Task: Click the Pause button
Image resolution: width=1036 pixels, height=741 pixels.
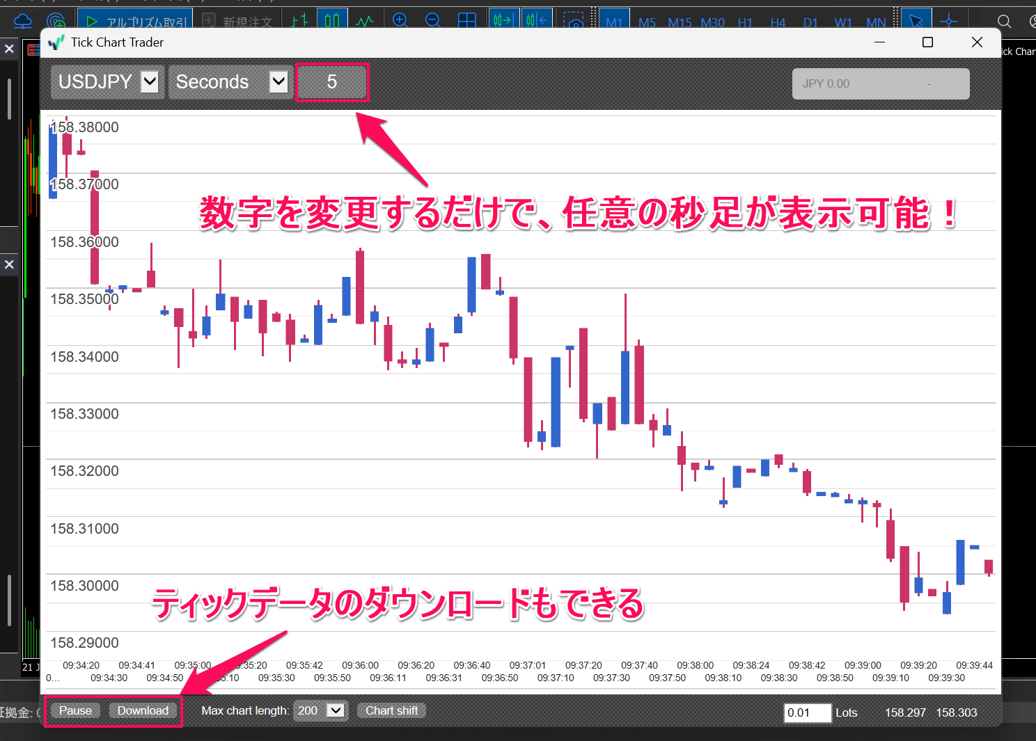Action: (x=74, y=710)
